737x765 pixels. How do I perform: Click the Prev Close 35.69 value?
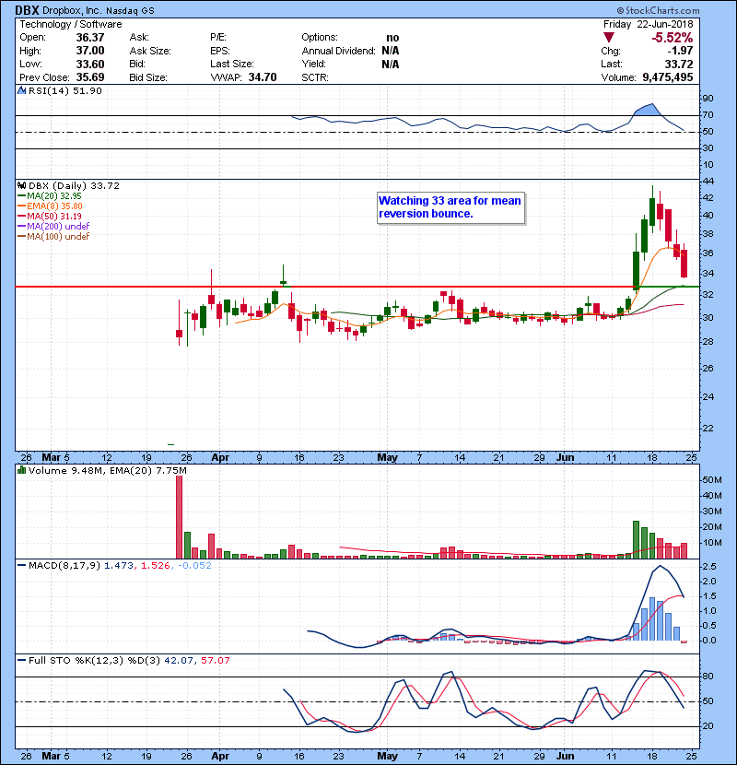90,77
